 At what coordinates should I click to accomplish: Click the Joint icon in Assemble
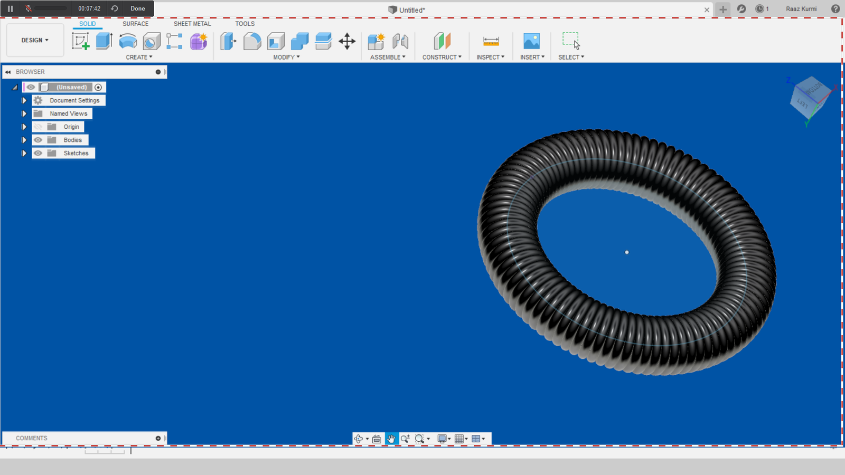[x=400, y=41]
